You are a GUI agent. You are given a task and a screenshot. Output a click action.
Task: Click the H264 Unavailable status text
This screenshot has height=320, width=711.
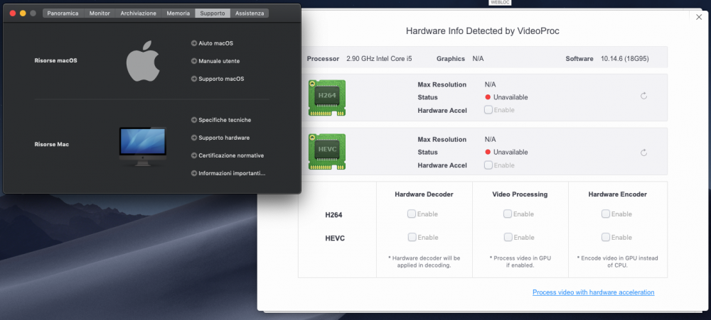[510, 97]
